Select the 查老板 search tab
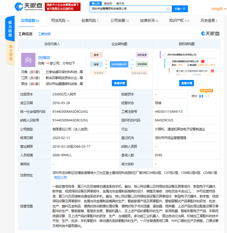This screenshot has width=227, height=233. [108, 3]
